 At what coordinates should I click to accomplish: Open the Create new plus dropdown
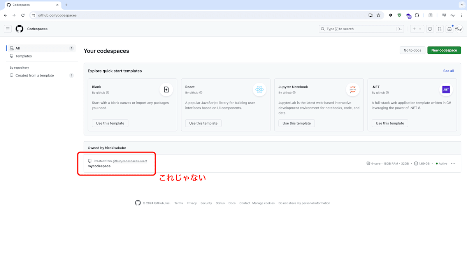[x=417, y=29]
